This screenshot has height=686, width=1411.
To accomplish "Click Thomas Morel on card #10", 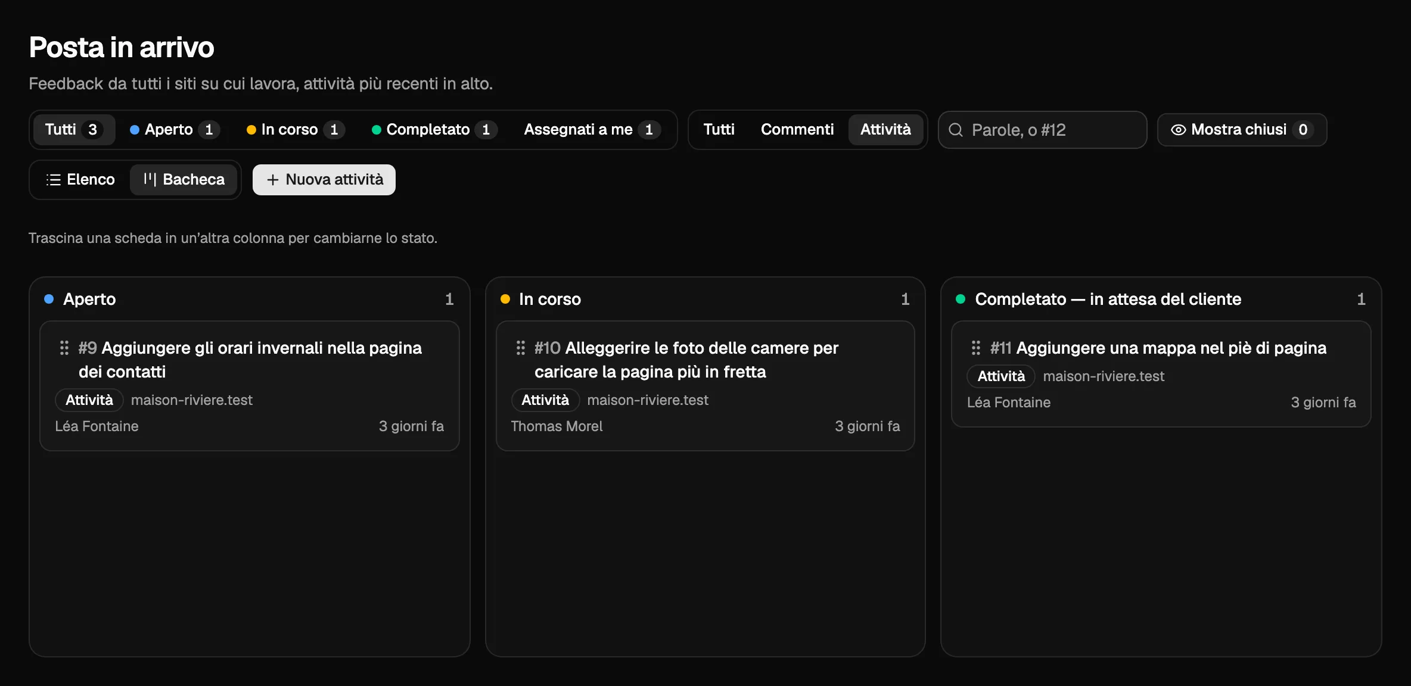I will (557, 426).
